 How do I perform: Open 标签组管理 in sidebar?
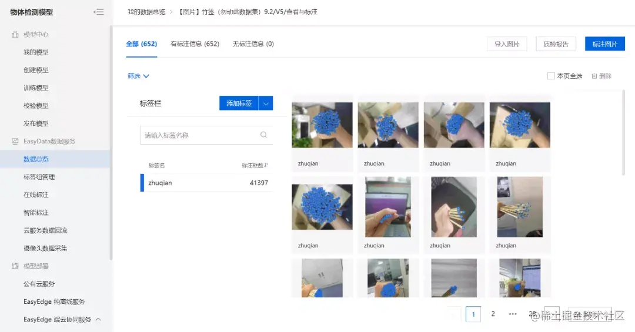coord(39,177)
